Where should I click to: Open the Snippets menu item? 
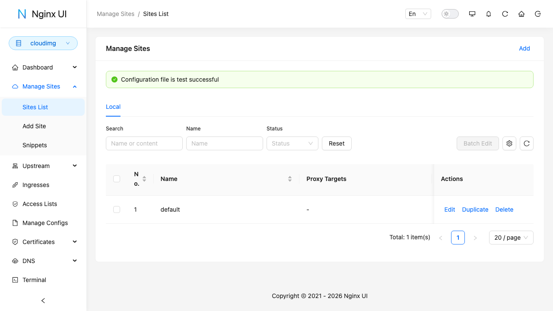click(x=43, y=145)
